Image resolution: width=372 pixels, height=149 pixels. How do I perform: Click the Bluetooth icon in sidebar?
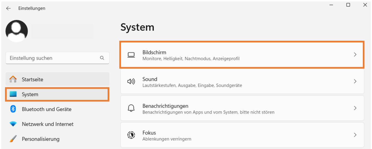click(x=13, y=109)
